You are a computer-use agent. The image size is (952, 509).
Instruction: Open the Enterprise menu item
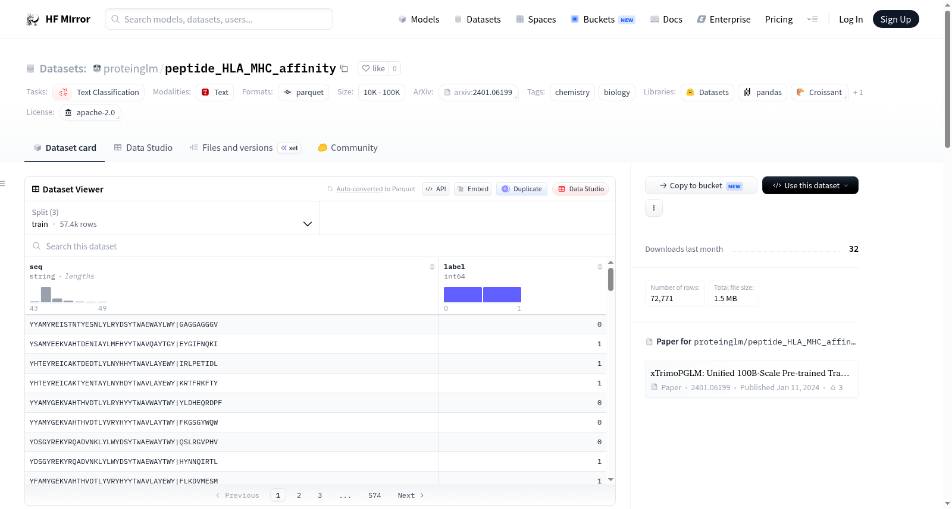tap(724, 20)
